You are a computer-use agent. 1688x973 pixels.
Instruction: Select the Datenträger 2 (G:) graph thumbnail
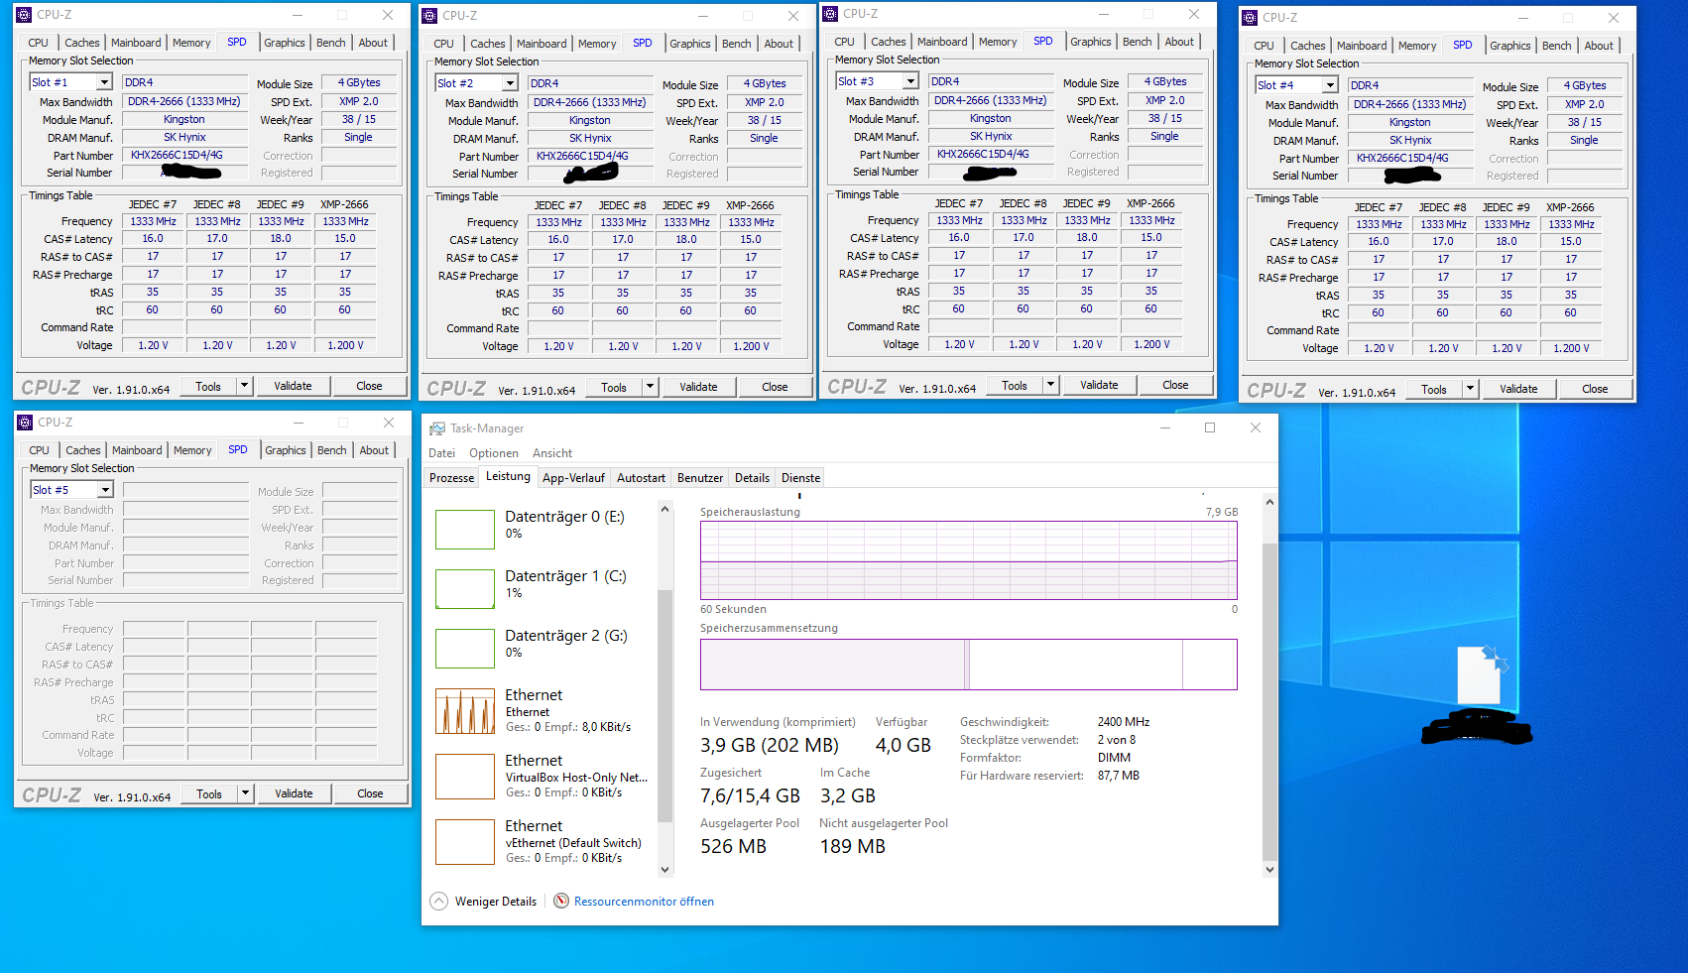(x=465, y=649)
